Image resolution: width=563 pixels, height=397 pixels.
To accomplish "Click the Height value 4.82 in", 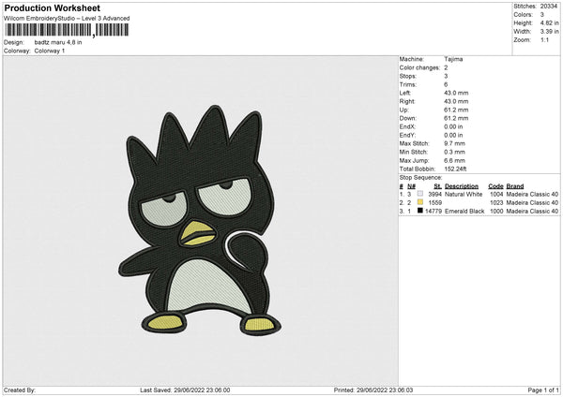I will 549,22.
